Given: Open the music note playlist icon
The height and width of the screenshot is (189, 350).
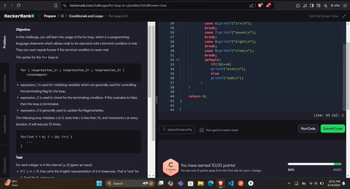Looking at the screenshot, I should (x=305, y=6).
